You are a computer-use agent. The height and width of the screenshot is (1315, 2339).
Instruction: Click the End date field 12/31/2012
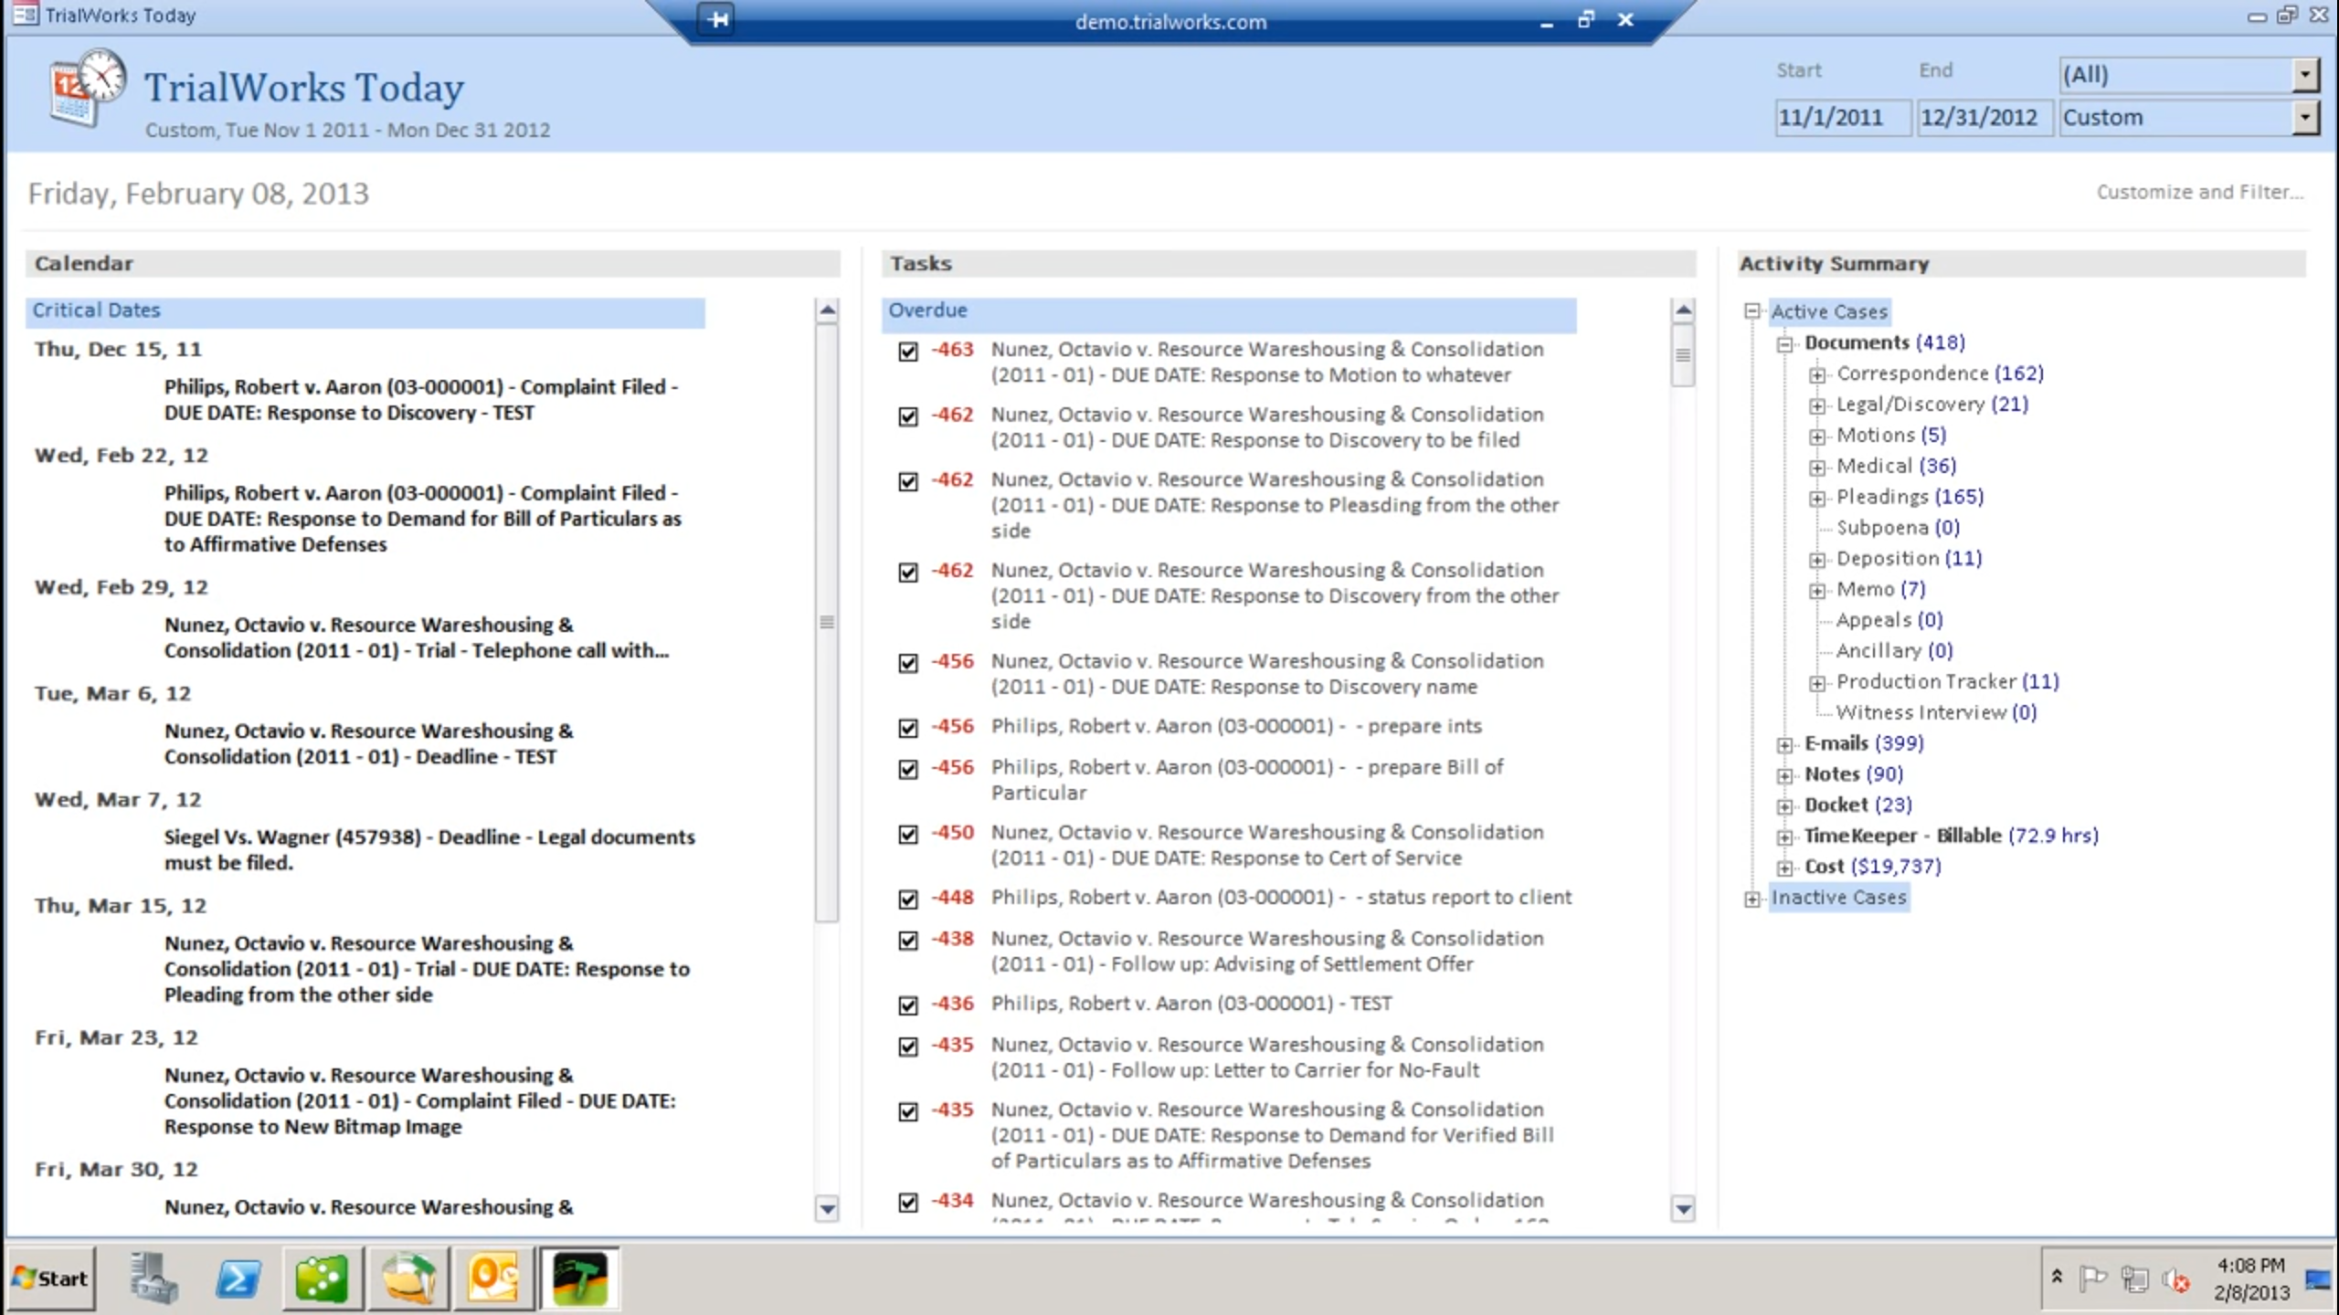(1984, 117)
